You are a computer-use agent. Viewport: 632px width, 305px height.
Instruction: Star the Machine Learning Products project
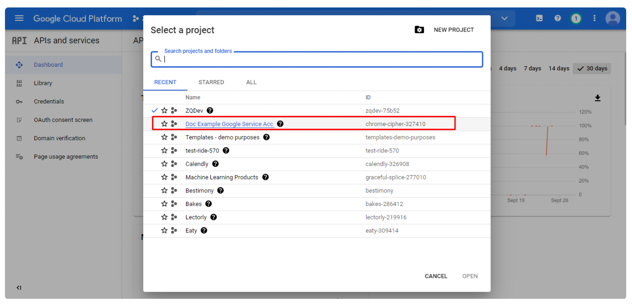click(164, 177)
